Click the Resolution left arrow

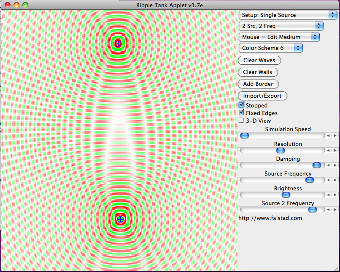329,151
